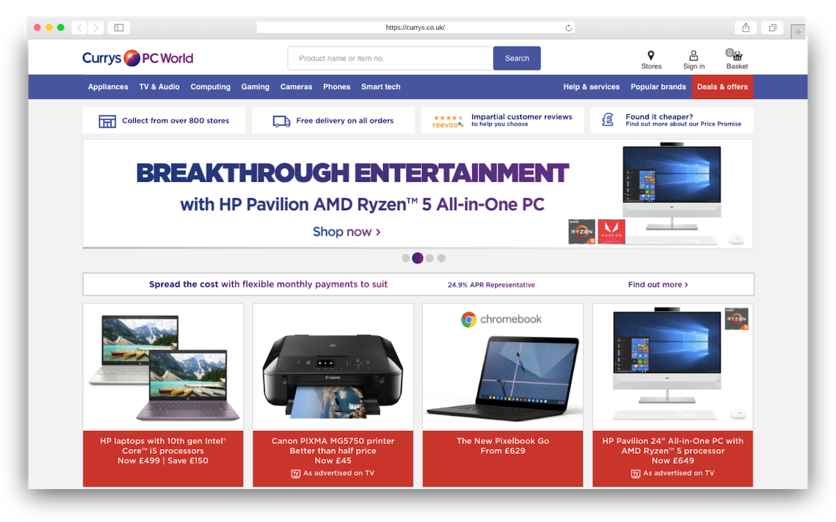Reload the page with refresh icon
Viewport: 836px width, 522px height.
click(x=568, y=28)
